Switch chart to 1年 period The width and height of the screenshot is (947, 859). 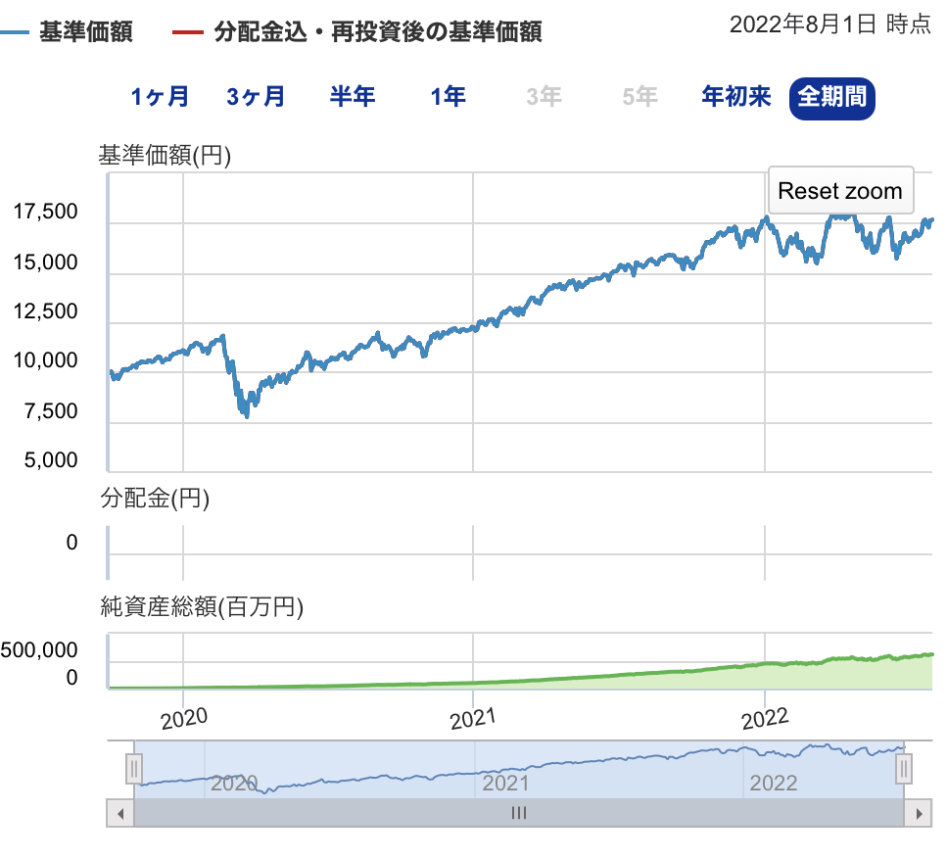coord(448,97)
